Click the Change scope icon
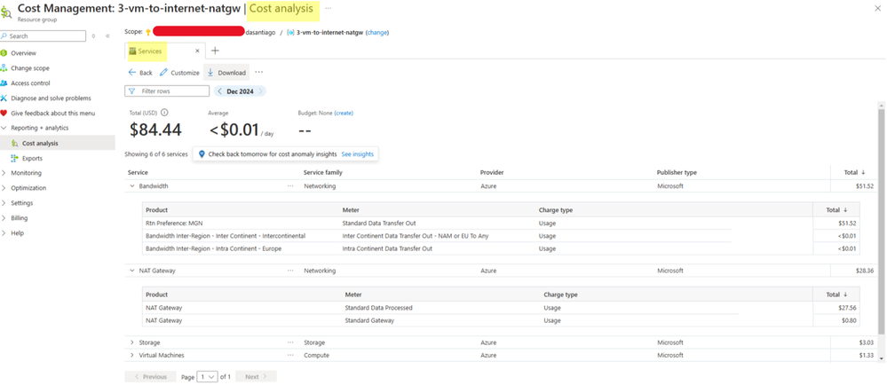 click(x=4, y=68)
